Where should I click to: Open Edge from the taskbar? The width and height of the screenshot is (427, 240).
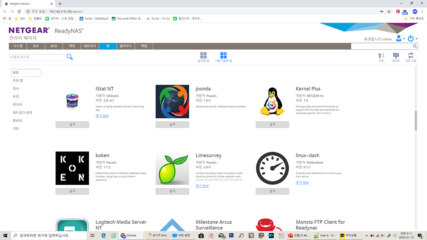pos(103,235)
